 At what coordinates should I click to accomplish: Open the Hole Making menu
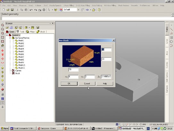97,5
